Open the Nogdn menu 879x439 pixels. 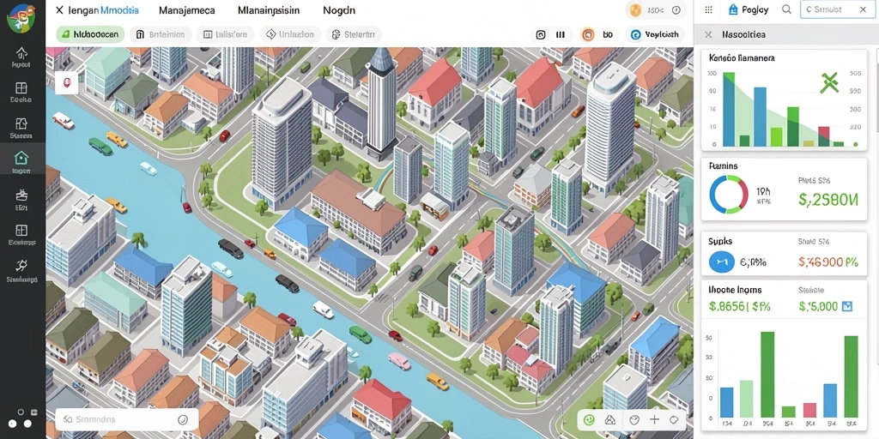click(339, 10)
